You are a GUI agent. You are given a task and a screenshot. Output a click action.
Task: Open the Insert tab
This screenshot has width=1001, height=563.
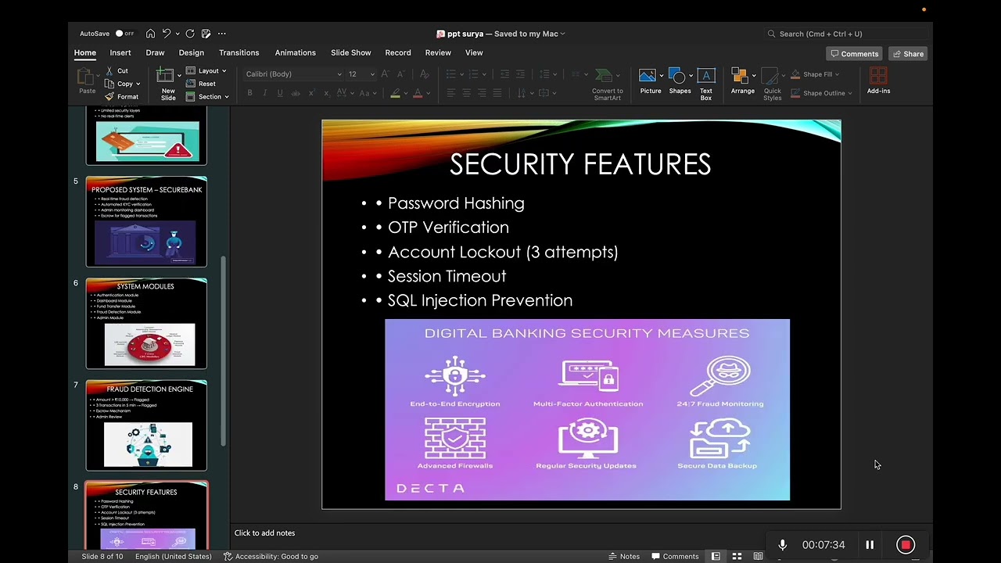[120, 52]
